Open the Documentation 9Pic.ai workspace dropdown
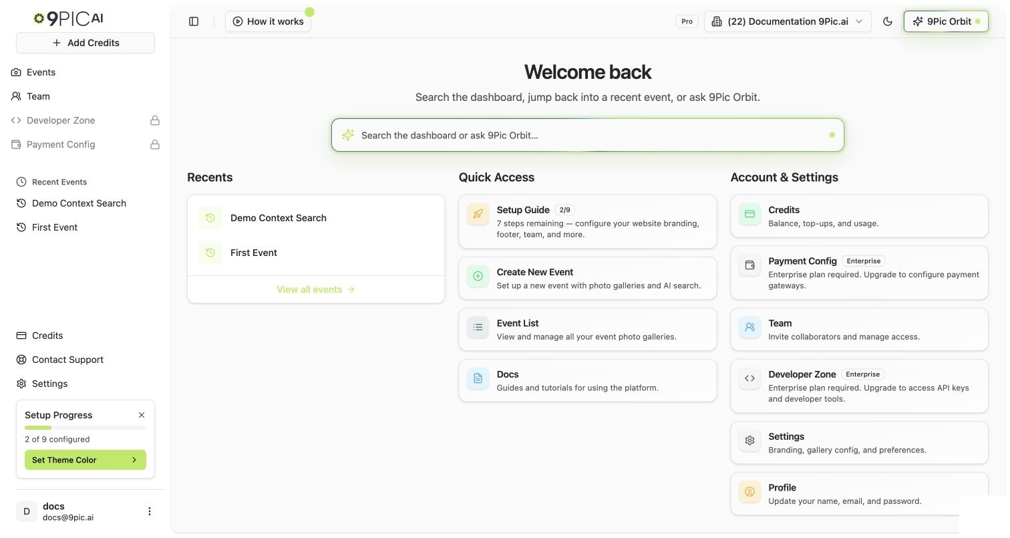The width and height of the screenshot is (1010, 538). pyautogui.click(x=788, y=21)
